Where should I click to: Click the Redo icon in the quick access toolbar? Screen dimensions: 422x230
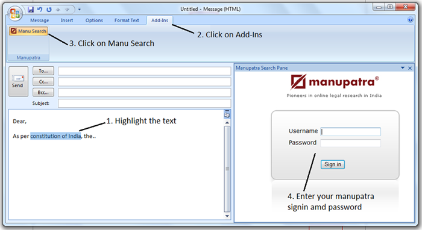pyautogui.click(x=49, y=10)
